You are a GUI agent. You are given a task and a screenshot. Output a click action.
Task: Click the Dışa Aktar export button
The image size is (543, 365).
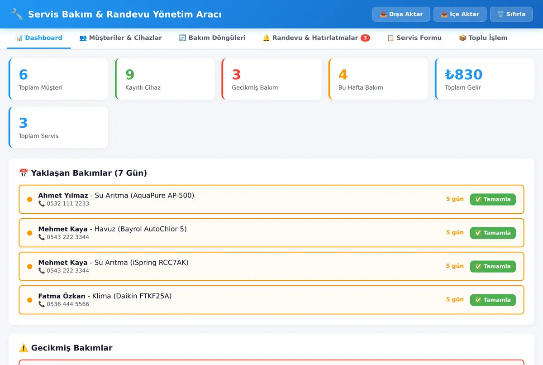pos(401,14)
